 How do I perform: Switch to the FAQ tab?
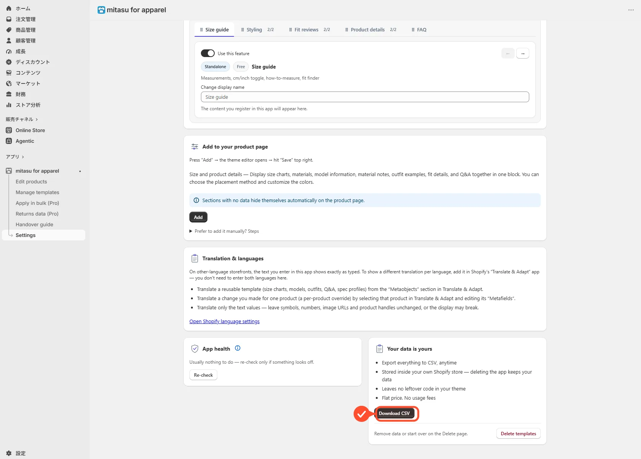click(419, 29)
